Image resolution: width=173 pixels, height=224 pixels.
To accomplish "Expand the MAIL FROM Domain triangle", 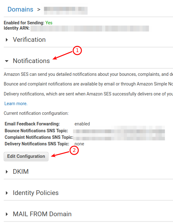I will 7,214.
